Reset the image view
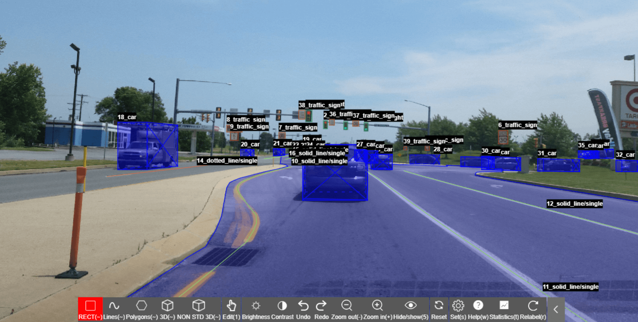This screenshot has height=322, width=638. coord(439,308)
